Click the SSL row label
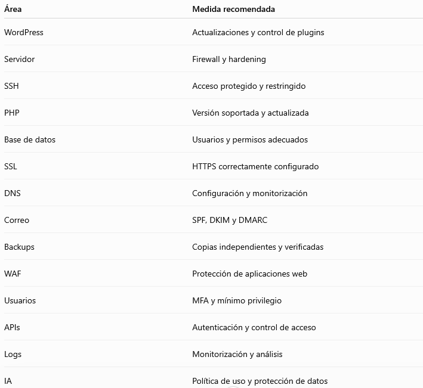Screen dimensions: 423x388 coord(11,166)
